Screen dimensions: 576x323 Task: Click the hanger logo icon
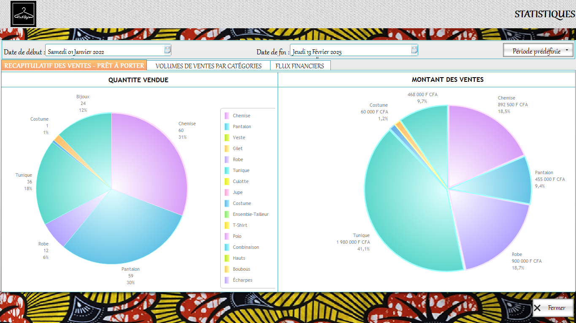click(x=23, y=14)
